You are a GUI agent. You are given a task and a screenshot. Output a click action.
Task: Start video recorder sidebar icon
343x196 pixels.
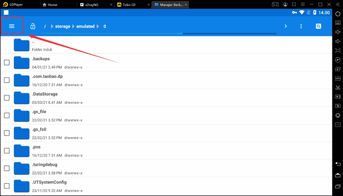point(338,96)
